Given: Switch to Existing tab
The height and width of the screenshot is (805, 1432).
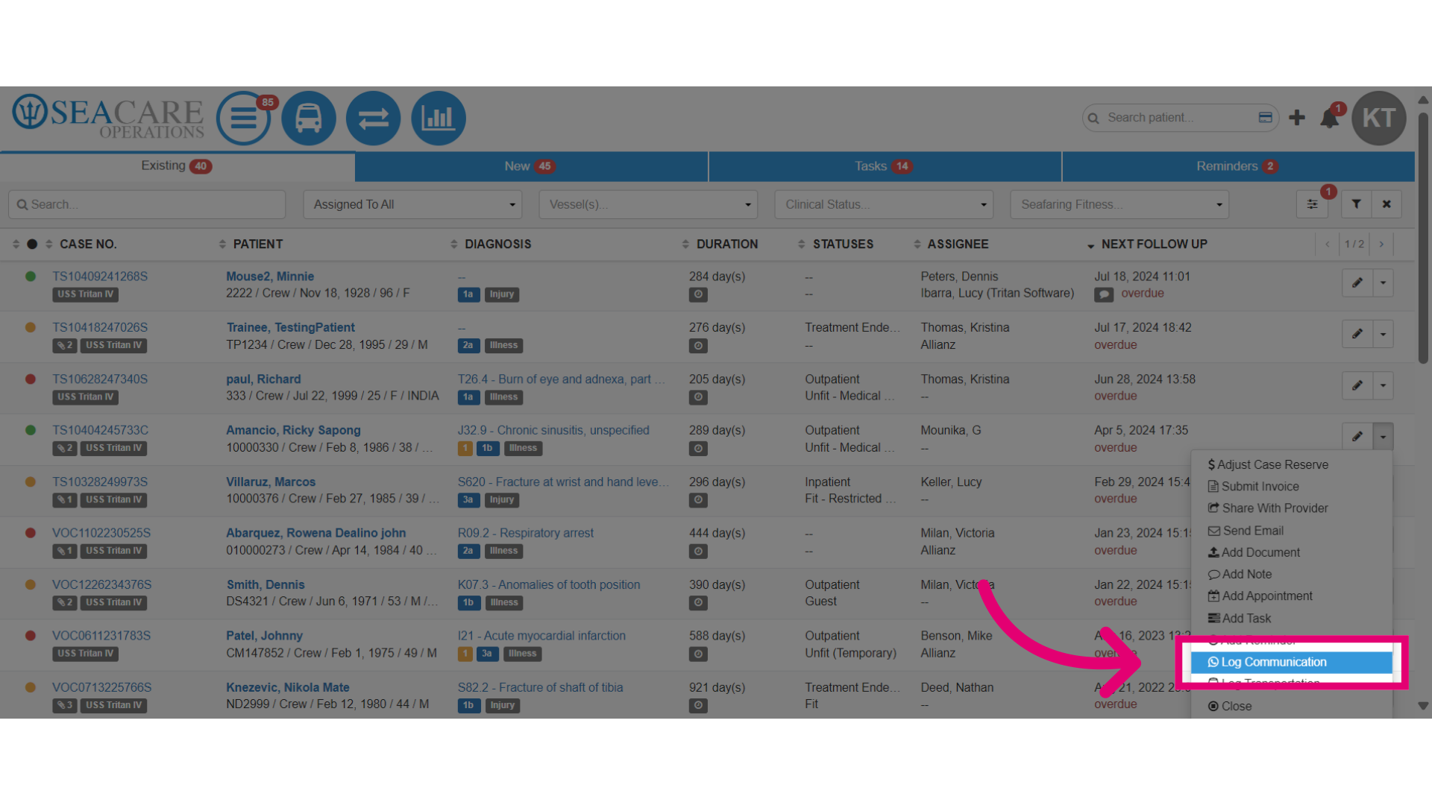Looking at the screenshot, I should click(177, 166).
